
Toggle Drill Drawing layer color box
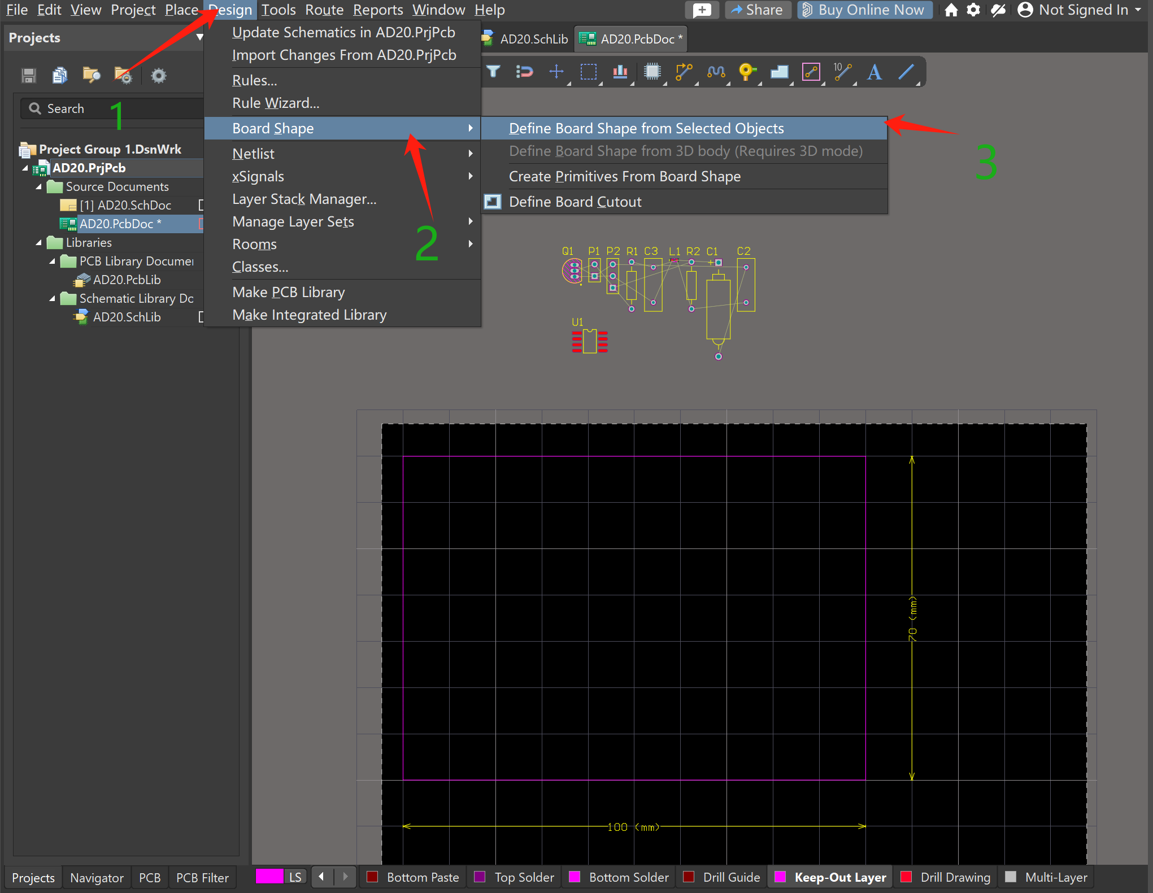pyautogui.click(x=906, y=877)
